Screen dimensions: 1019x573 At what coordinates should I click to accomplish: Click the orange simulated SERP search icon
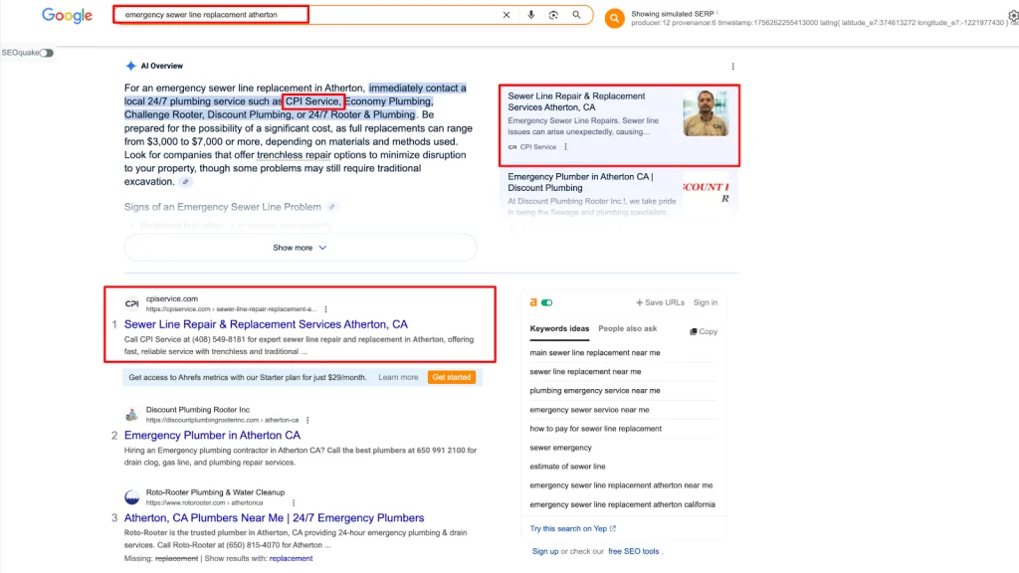coord(615,18)
